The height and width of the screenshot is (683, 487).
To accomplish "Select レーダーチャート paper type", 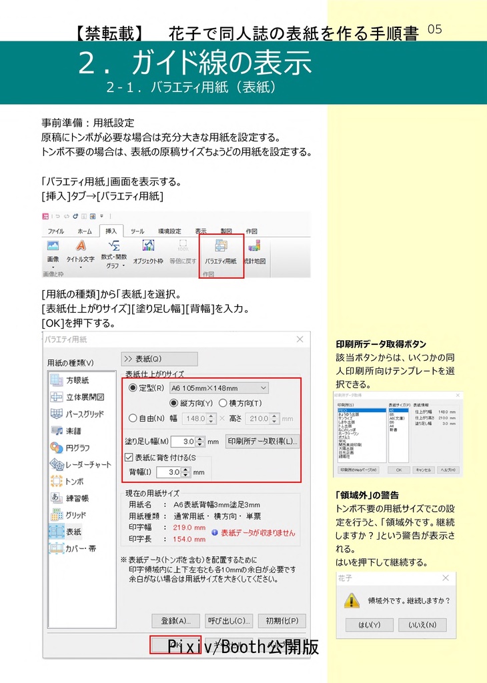I will [81, 464].
